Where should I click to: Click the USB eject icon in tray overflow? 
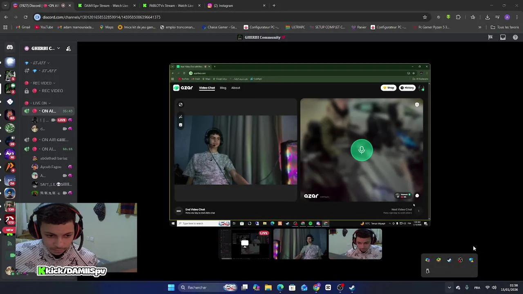coord(428,271)
